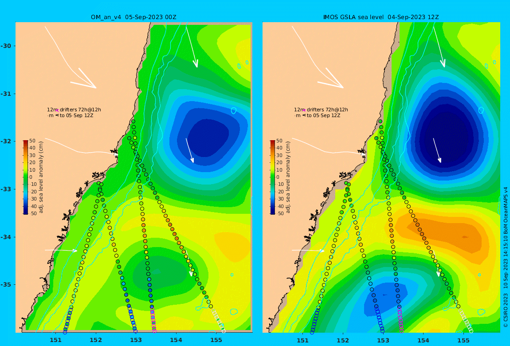Click the left map title 'OM_an_v4 05-Sep-2023 00Z'
The width and height of the screenshot is (510, 346).
point(133,17)
